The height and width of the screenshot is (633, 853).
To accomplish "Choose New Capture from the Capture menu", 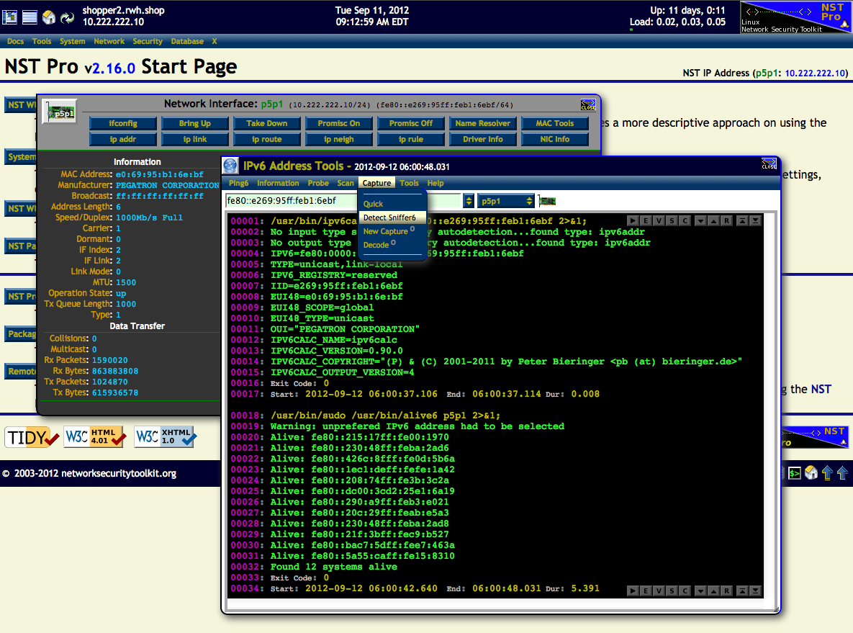I will [x=392, y=230].
